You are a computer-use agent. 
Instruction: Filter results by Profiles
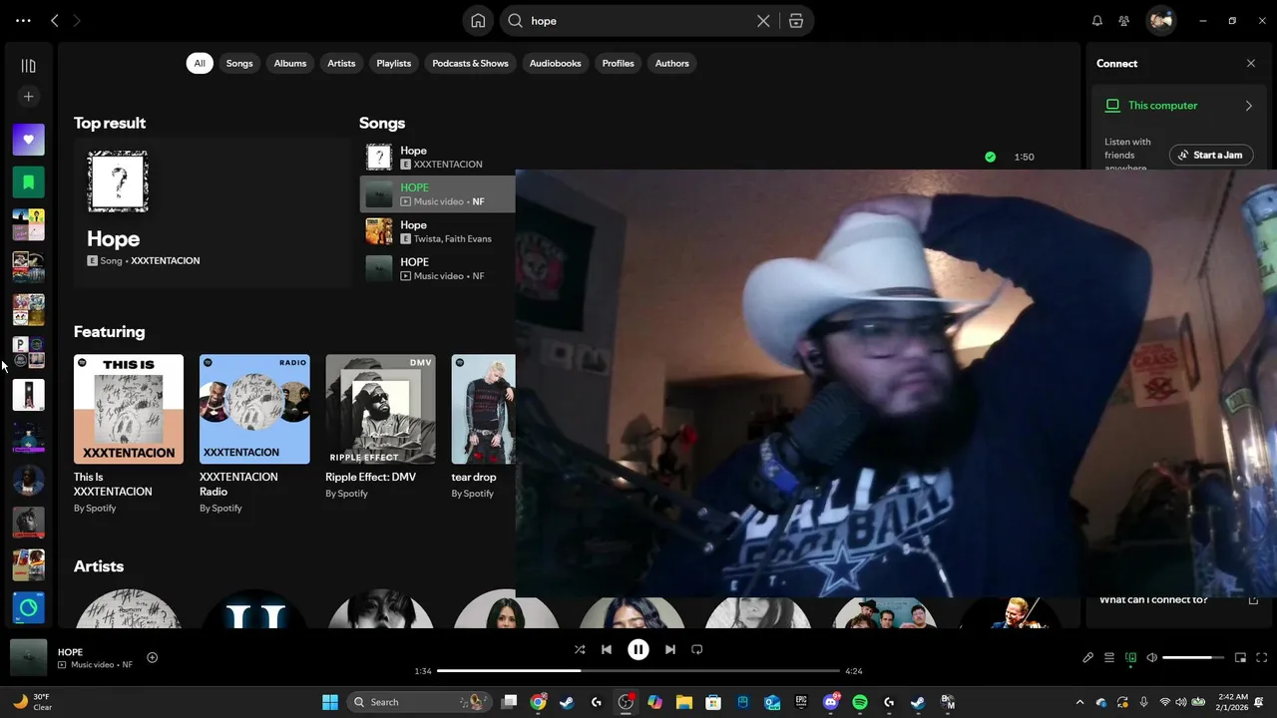tap(618, 63)
